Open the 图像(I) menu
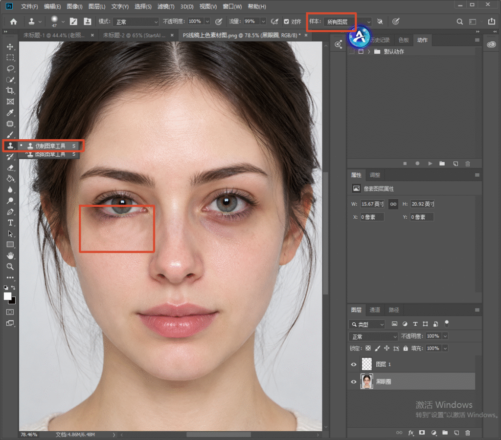This screenshot has width=501, height=440. click(74, 6)
